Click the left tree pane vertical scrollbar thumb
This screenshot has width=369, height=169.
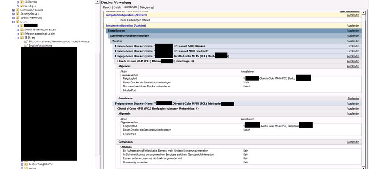[x=98, y=104]
